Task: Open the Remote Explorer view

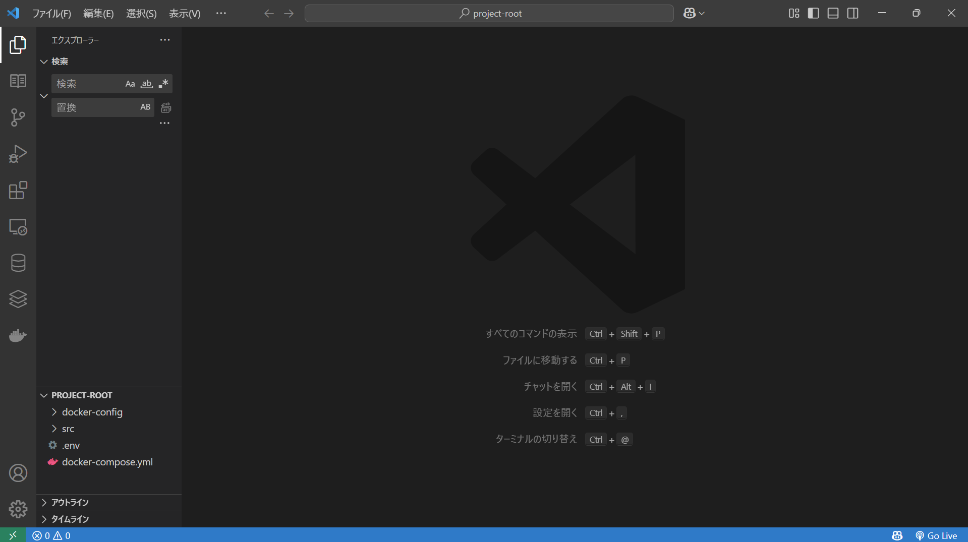Action: [x=18, y=227]
